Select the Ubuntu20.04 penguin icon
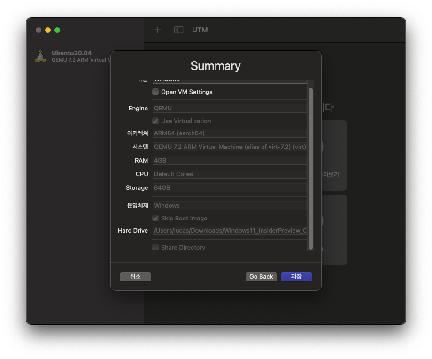The height and width of the screenshot is (359, 432). coord(41,56)
